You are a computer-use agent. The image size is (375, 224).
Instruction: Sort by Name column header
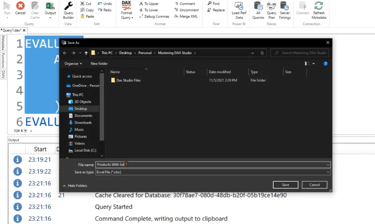click(115, 72)
